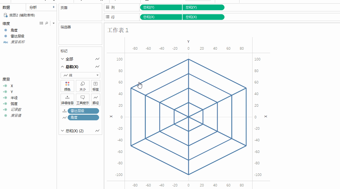340x189 pixels.
Task: Select measure Y in 度量 list
Action: tap(12, 92)
